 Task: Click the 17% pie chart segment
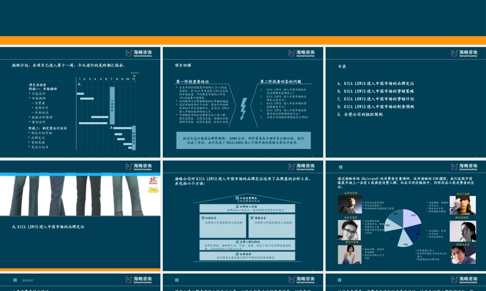[392, 236]
